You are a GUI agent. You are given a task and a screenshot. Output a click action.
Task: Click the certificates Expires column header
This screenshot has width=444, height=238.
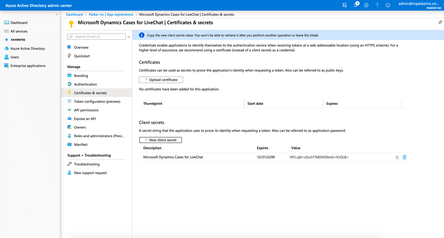[332, 104]
